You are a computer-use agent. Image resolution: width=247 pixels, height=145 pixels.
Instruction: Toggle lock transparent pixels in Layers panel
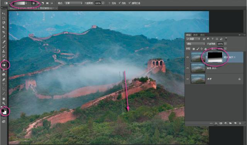pos(194,49)
